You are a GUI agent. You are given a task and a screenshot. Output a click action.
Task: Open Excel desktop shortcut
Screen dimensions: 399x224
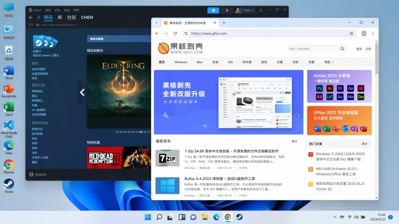point(9,109)
